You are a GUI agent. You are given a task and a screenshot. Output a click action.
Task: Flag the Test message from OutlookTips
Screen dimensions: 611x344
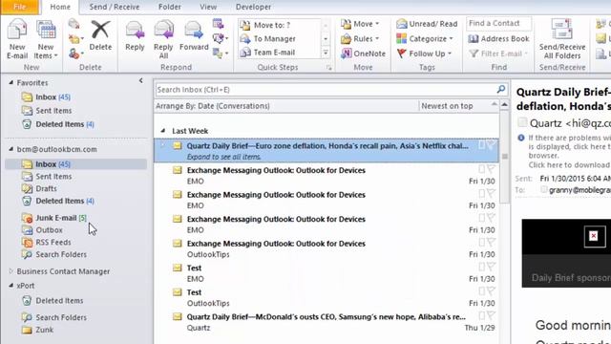491,291
